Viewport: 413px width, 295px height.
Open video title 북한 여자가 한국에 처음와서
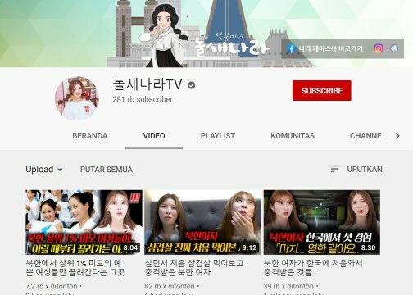[313, 268]
